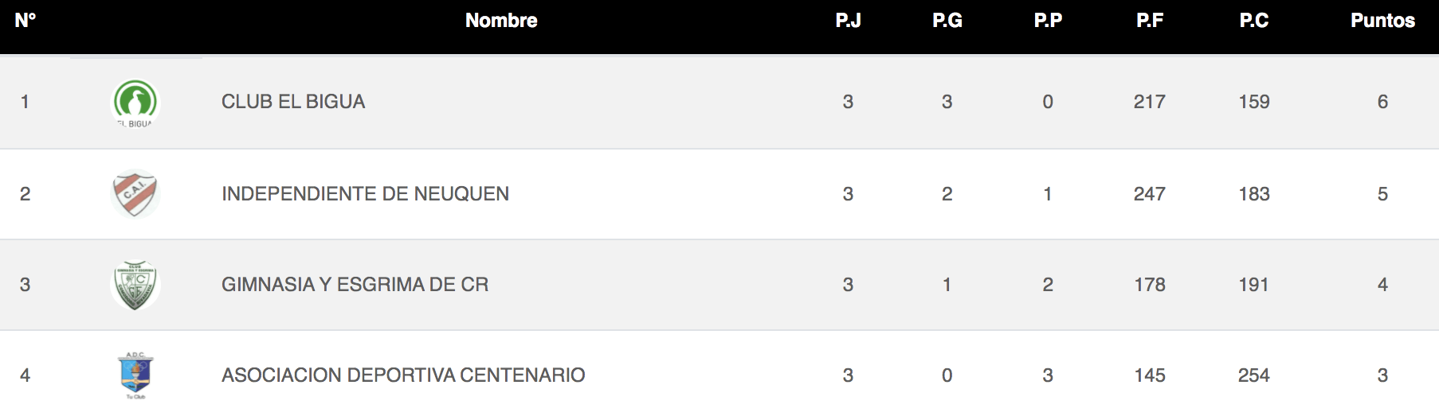Click Independiente's 247 points-for value
The width and height of the screenshot is (1439, 420).
coord(1150,194)
